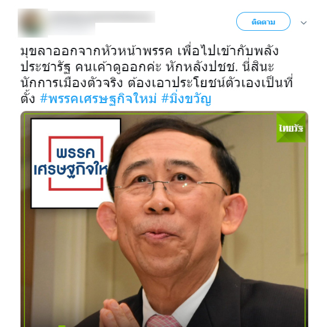Open the attached tweet photo of the man
Image resolution: width=327 pixels, height=327 pixels.
tap(164, 219)
